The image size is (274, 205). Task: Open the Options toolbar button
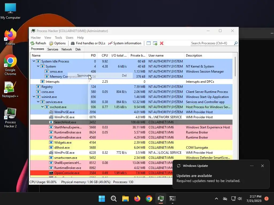click(57, 43)
